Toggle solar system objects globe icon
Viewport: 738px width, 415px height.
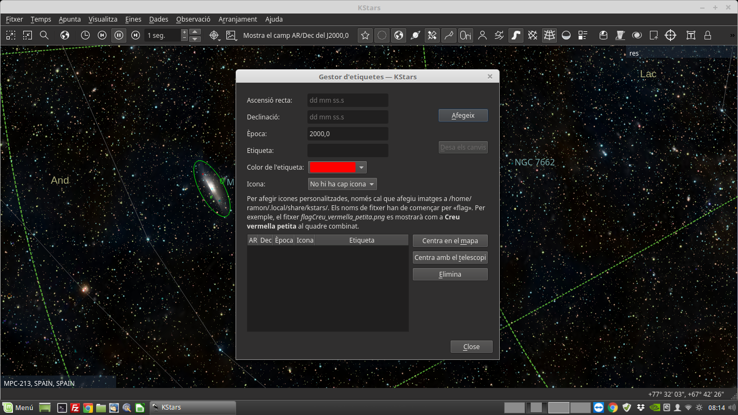(399, 35)
